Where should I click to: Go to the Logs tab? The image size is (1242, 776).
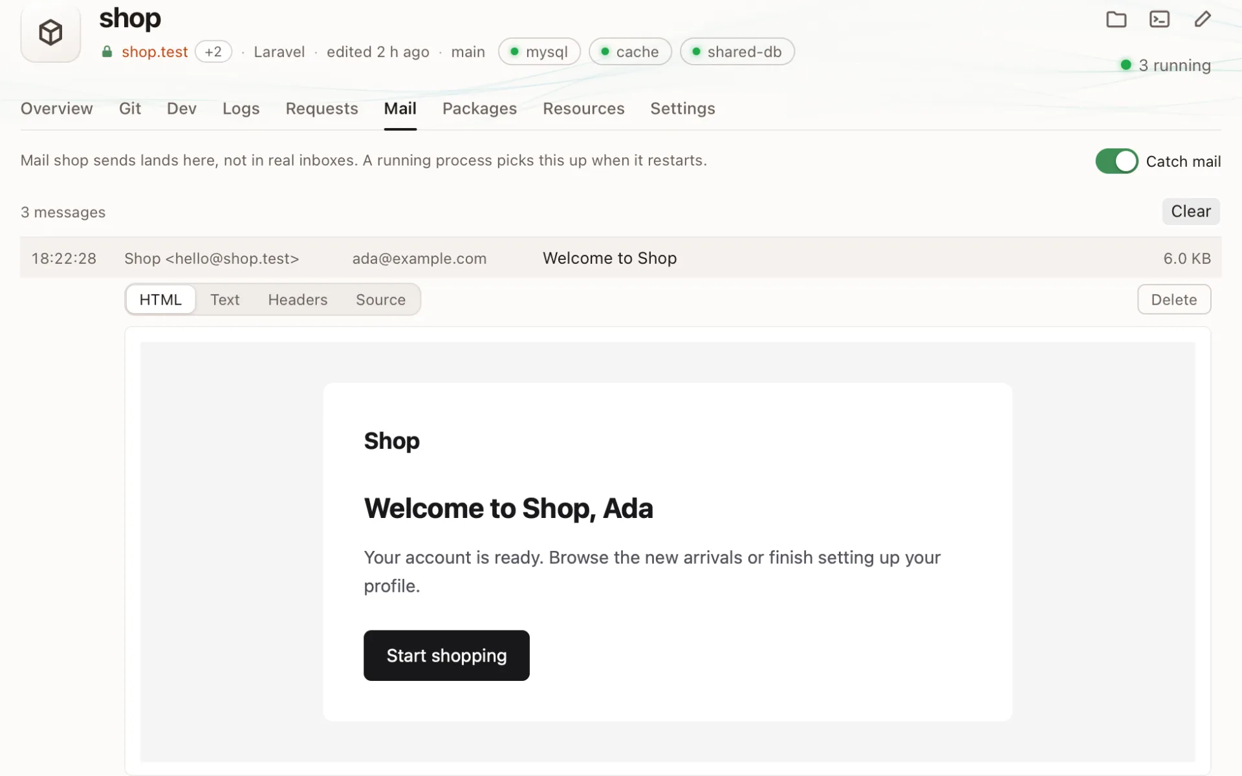(241, 109)
